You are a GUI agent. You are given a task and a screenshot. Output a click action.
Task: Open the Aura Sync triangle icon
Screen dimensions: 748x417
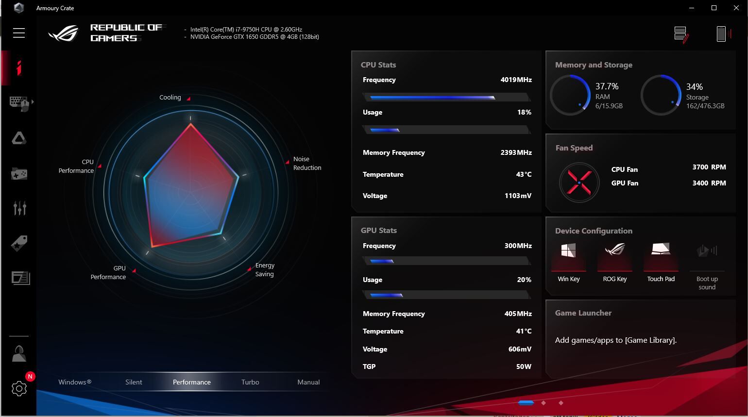click(19, 138)
